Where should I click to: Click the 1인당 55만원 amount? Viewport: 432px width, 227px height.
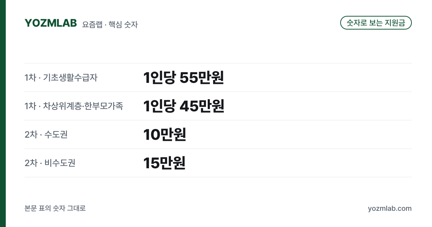(x=184, y=77)
